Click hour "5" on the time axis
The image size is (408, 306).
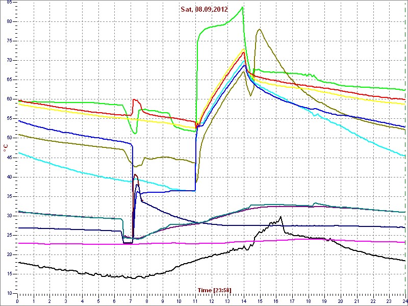pyautogui.click(x=98, y=301)
